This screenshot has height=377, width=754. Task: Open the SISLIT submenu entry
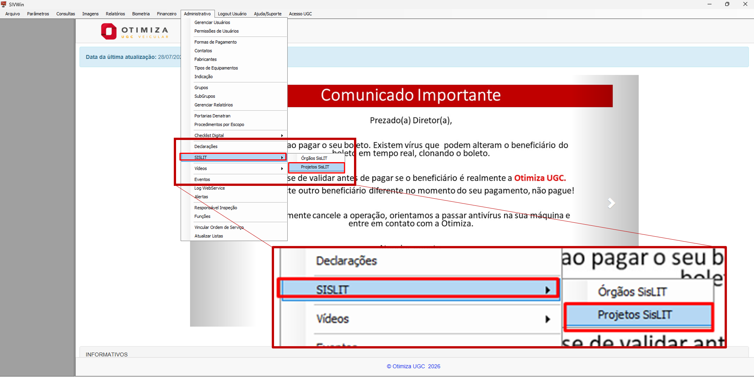(x=233, y=157)
